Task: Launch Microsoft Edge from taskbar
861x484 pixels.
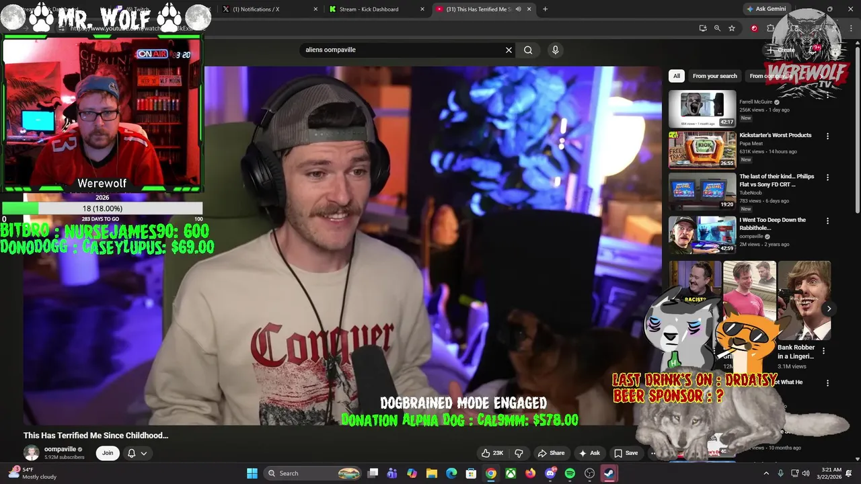Action: pyautogui.click(x=451, y=473)
